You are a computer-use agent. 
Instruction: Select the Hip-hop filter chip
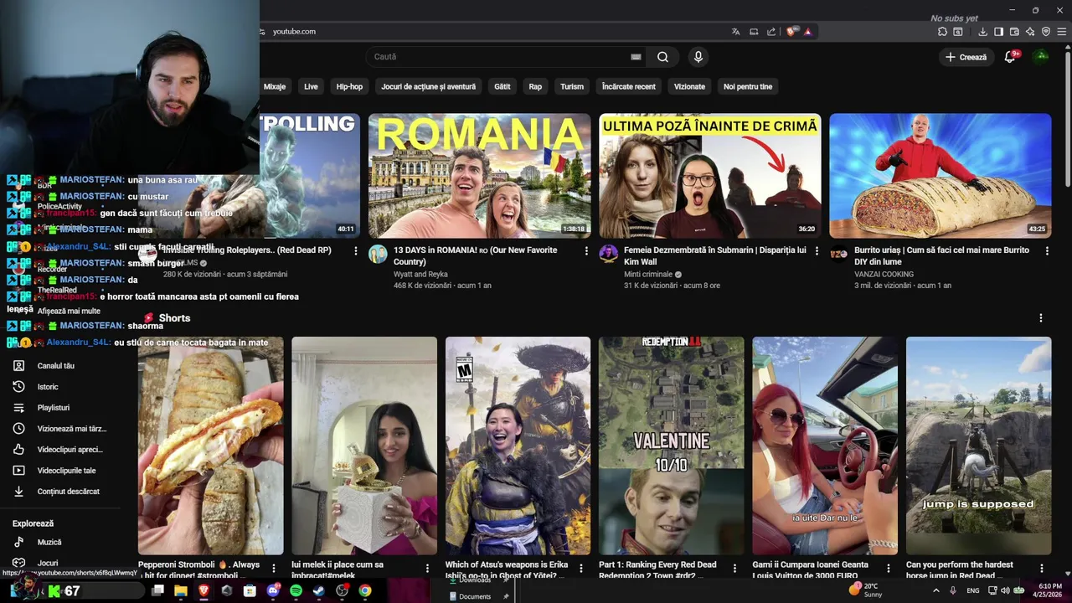[349, 86]
